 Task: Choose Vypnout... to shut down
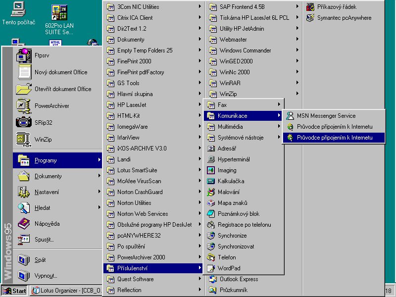click(x=57, y=276)
